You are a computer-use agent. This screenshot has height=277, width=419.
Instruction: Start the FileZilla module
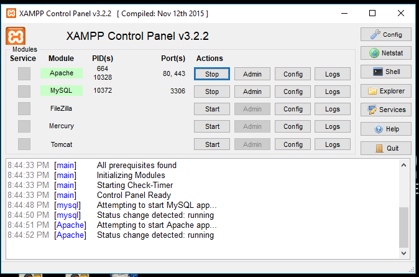point(212,109)
